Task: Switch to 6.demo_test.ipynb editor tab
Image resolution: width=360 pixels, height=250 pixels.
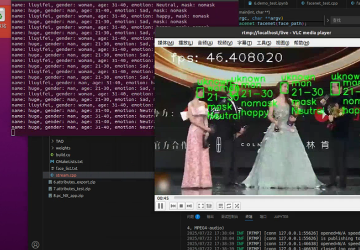Action: click(x=268, y=3)
